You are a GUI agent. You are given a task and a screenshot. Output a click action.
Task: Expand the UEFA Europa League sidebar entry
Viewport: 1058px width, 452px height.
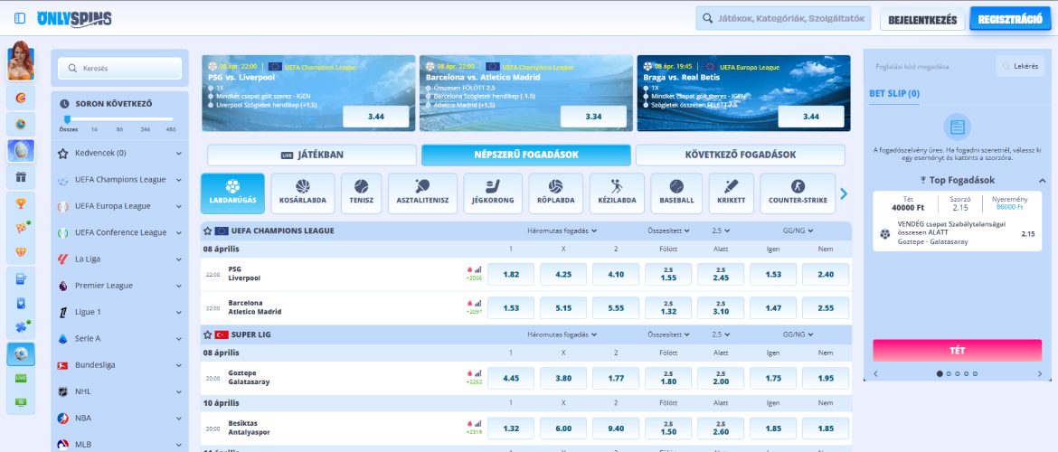tap(119, 206)
